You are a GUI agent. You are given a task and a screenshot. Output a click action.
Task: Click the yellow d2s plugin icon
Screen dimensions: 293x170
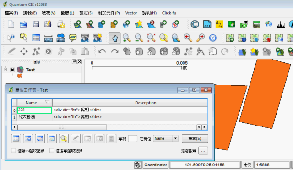[219, 24]
